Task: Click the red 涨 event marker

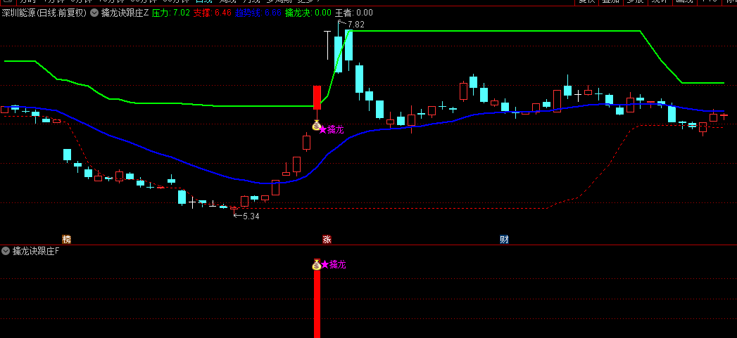Action: click(327, 240)
